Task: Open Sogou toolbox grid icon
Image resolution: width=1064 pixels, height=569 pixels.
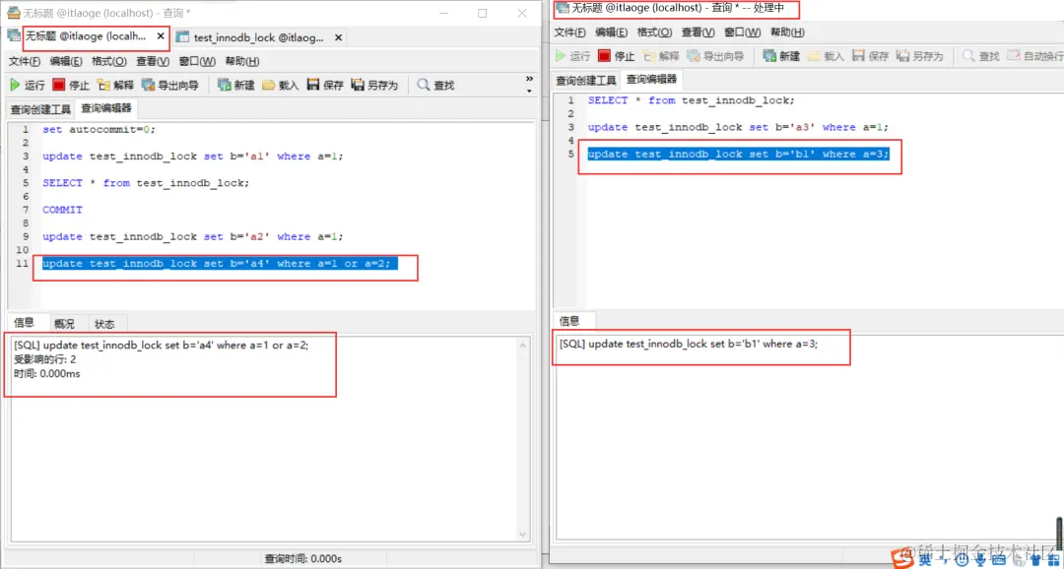Action: pyautogui.click(x=1052, y=559)
